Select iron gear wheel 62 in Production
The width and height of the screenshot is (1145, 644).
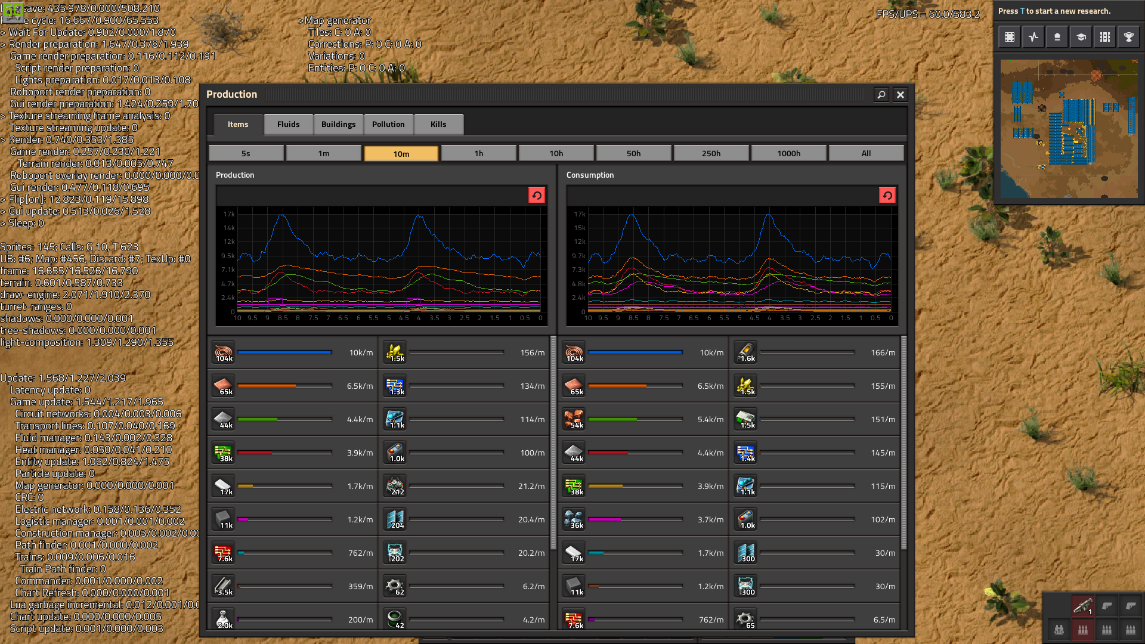pyautogui.click(x=395, y=586)
